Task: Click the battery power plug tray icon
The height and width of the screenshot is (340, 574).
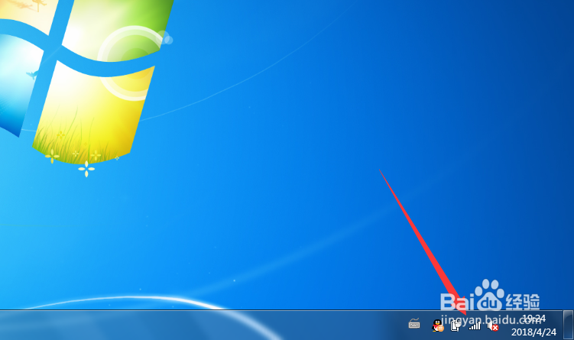Action: coord(456,325)
